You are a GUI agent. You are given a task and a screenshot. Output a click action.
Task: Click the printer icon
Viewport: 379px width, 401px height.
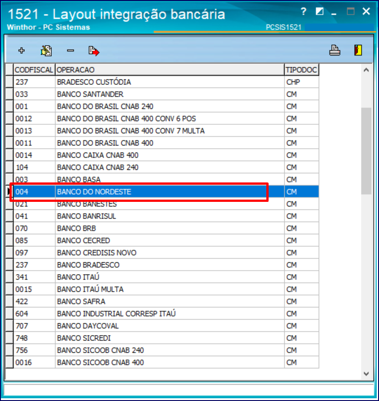[x=334, y=50]
